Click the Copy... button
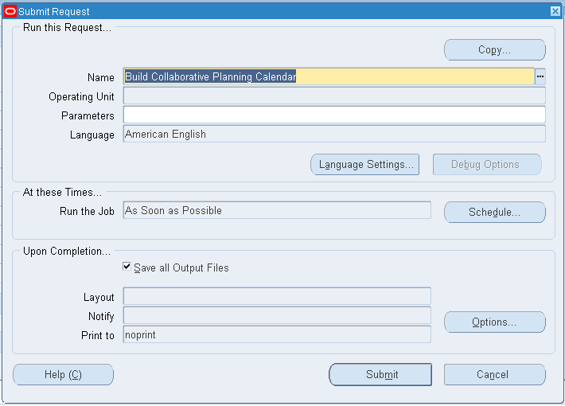 pos(495,50)
